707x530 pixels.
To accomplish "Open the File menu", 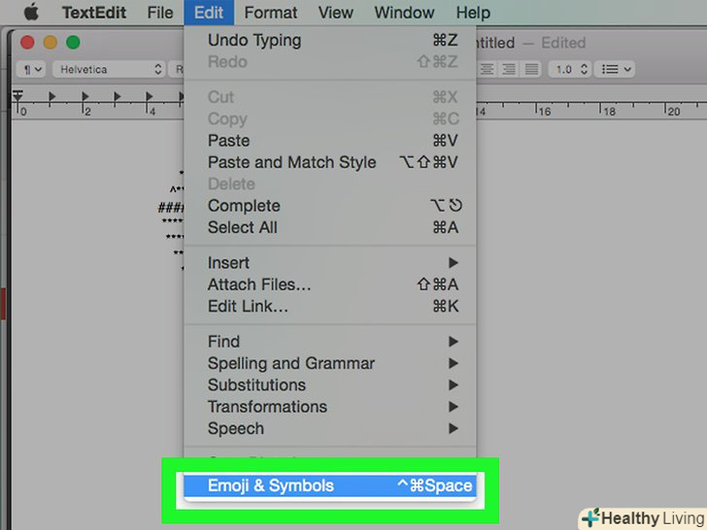I will pos(160,13).
